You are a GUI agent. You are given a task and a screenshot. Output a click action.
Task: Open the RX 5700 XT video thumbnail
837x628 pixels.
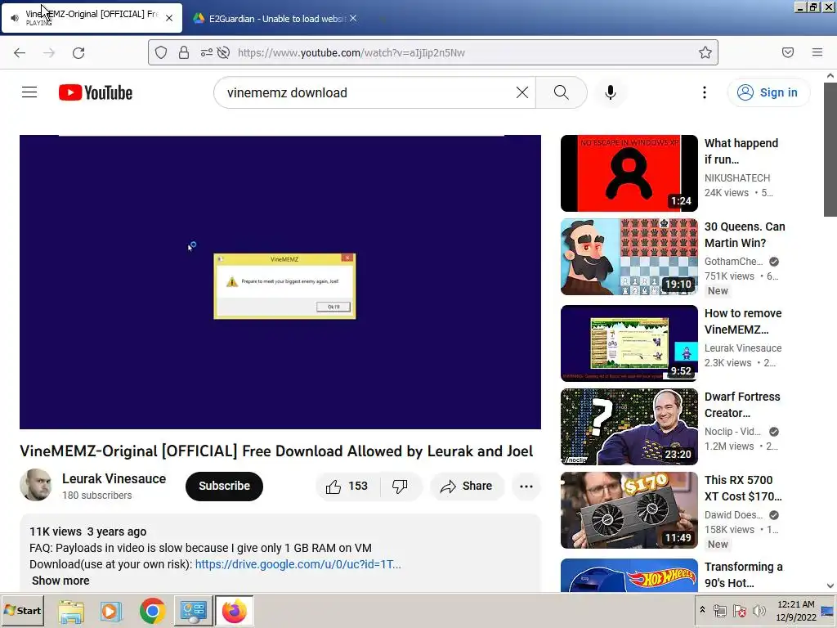(x=629, y=510)
